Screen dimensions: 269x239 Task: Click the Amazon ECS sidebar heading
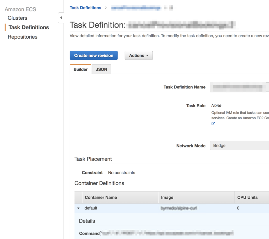[x=20, y=9]
